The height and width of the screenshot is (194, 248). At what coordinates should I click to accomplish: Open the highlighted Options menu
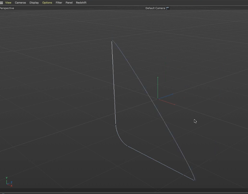pos(47,3)
